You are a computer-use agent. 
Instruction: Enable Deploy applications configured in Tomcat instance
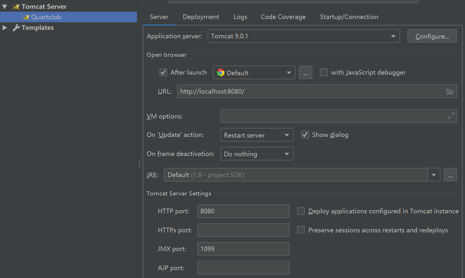click(301, 211)
